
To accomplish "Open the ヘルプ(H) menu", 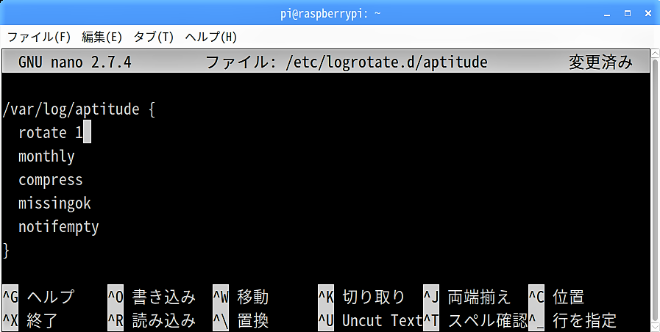I will [210, 37].
